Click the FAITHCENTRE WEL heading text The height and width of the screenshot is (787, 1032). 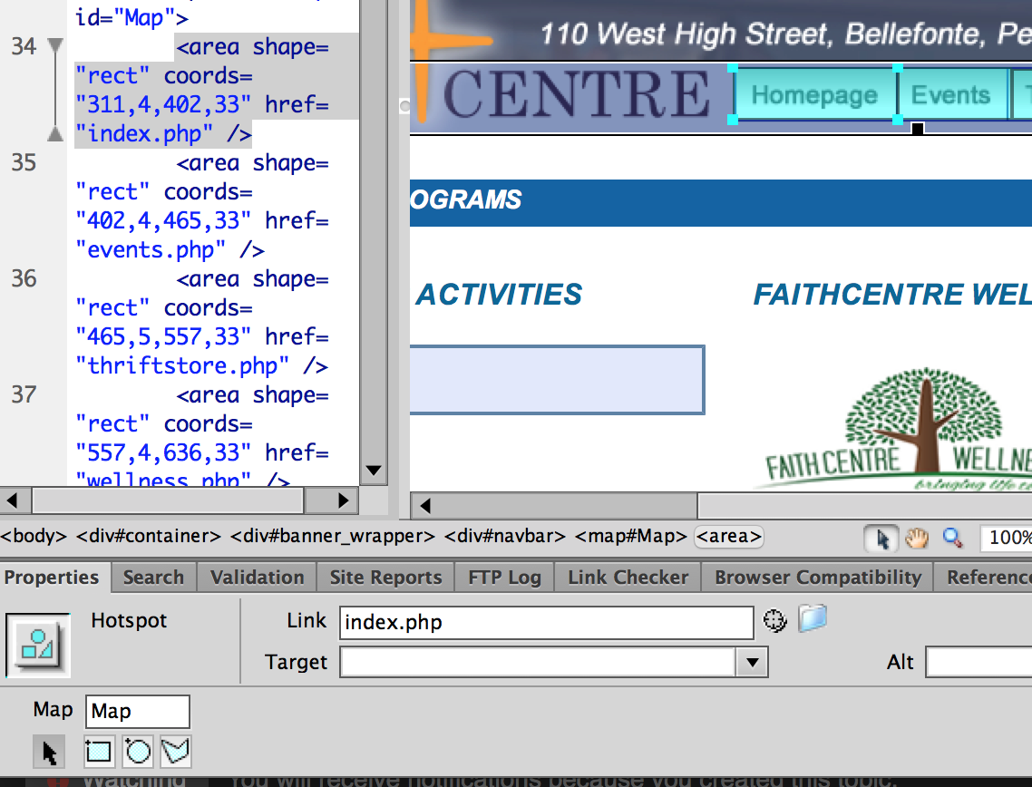coord(892,294)
